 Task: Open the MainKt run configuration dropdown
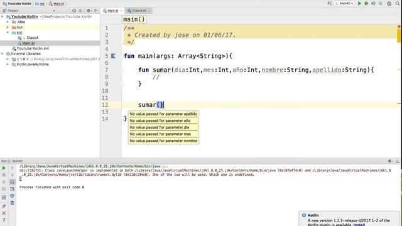tap(345, 3)
